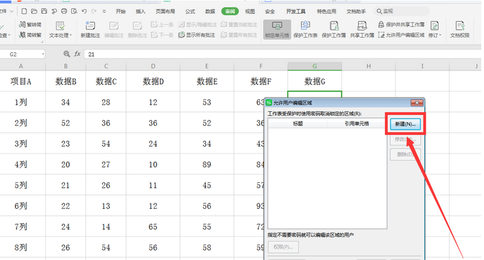Click 重置当前批注
Viewport: 484px width, 260px height.
[x=239, y=24]
